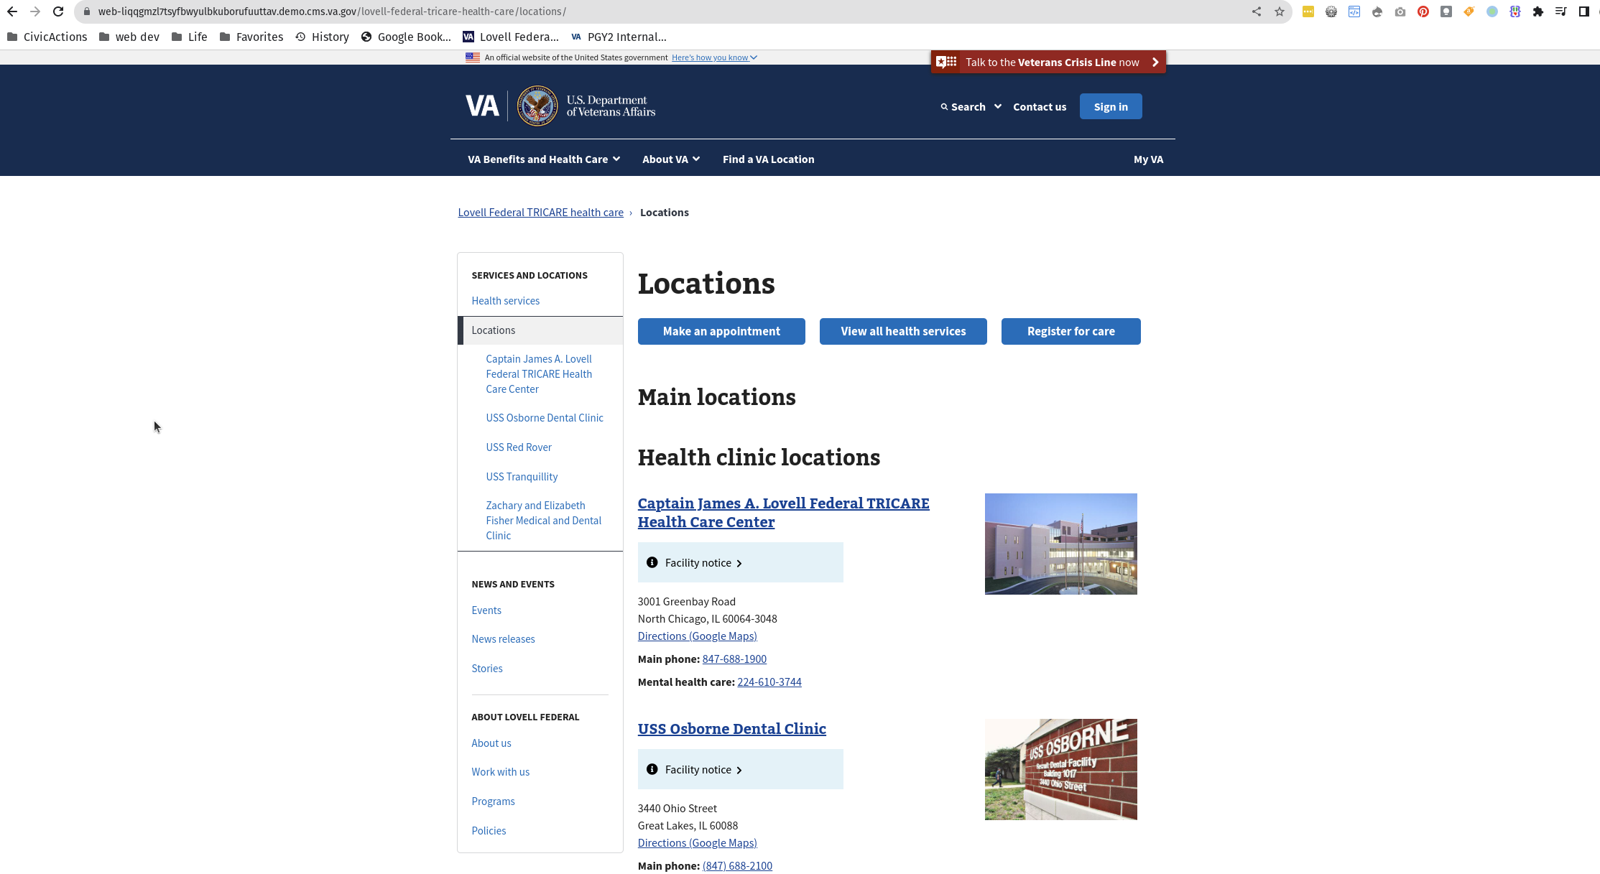This screenshot has height=874, width=1600.
Task: Open the browser extensions puzzle icon
Action: pos(1539,11)
